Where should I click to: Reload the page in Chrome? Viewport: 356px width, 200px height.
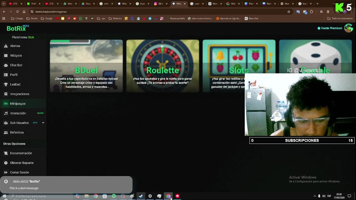(17, 12)
